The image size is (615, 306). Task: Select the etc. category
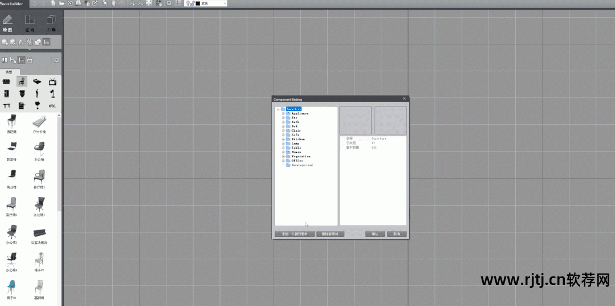click(x=52, y=105)
